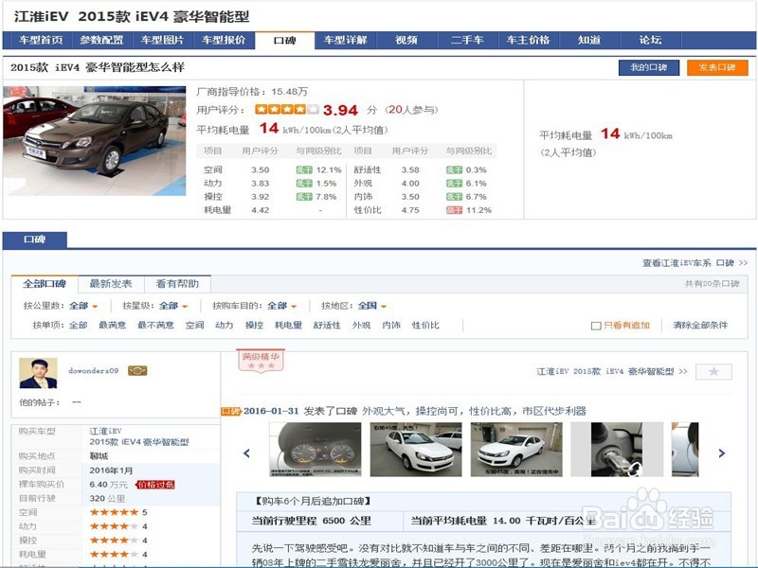Click the orange 口碑 tag icon
Viewport: 758px width, 568px height.
[x=231, y=411]
